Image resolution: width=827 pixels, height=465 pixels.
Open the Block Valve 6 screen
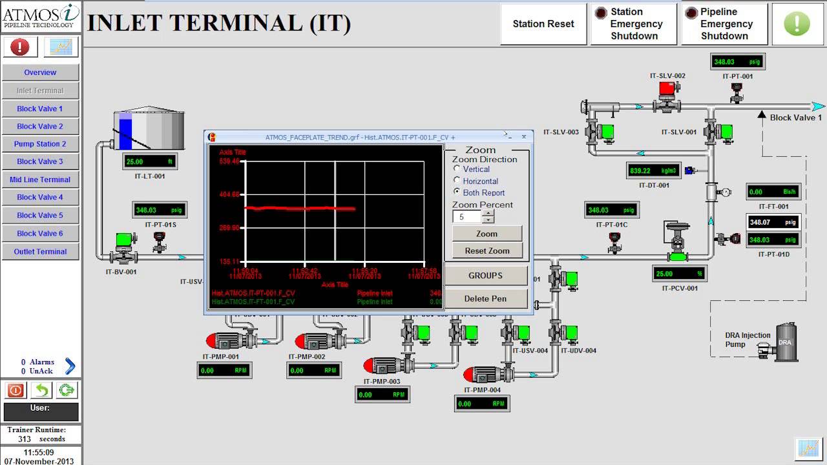point(41,233)
